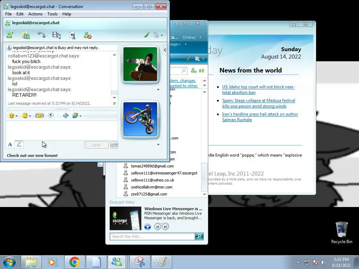Image resolution: width=359 pixels, height=269 pixels.
Task: Open the Edit menu
Action: pyautogui.click(x=20, y=14)
